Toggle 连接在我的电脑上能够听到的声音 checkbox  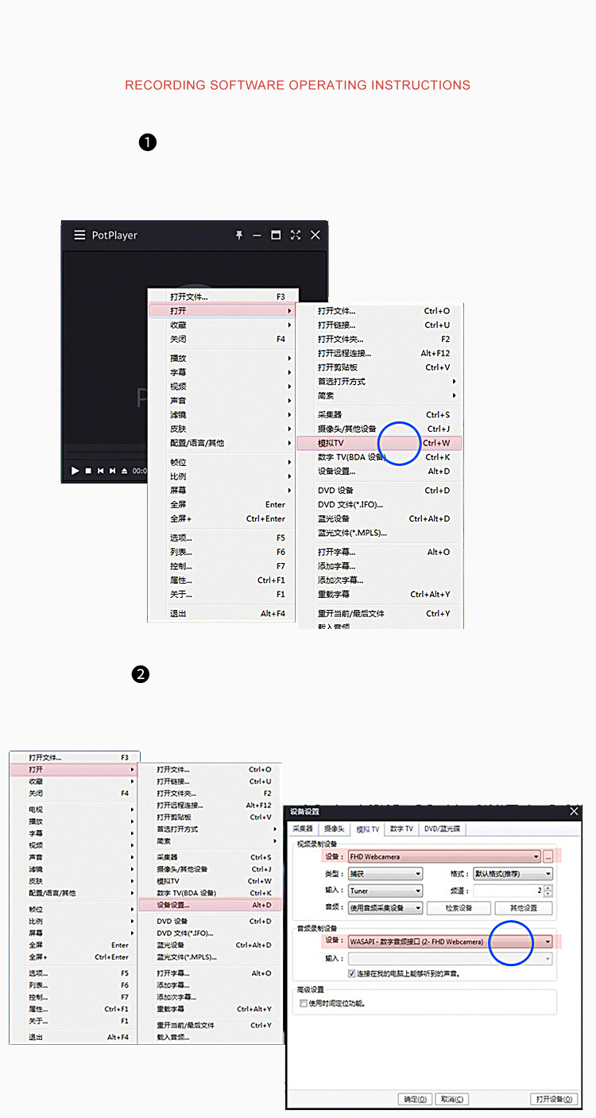coord(352,973)
